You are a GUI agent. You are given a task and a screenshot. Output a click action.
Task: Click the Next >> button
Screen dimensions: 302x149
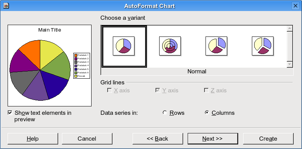tap(213, 139)
